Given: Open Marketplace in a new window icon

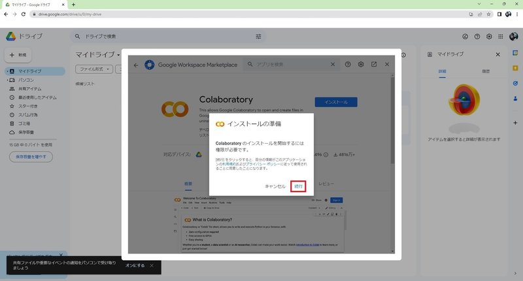Looking at the screenshot, I should [x=374, y=64].
